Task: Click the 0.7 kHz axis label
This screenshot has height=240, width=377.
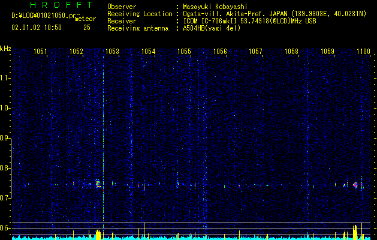Action: coord(5,198)
